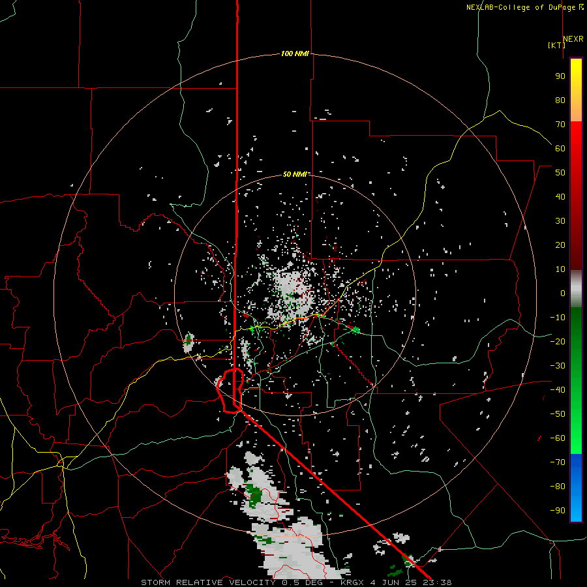
Task: Click the -20 scale value
Action: (x=558, y=341)
